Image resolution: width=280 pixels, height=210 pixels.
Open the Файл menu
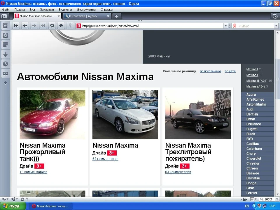pos(6,10)
